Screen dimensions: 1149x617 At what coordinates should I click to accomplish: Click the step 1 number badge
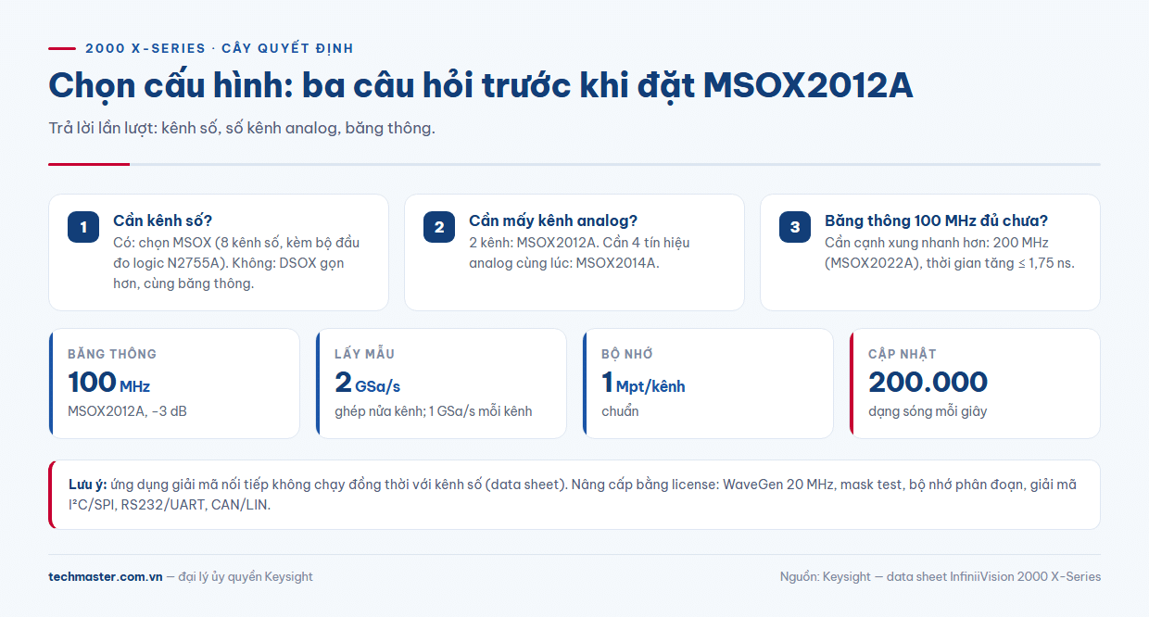(x=83, y=227)
